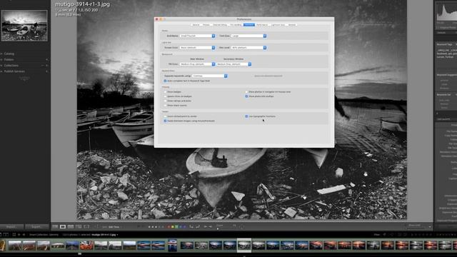The height and width of the screenshot is (257, 457).
Task: Select previous photo arrow in toolbar
Action: coord(206,227)
